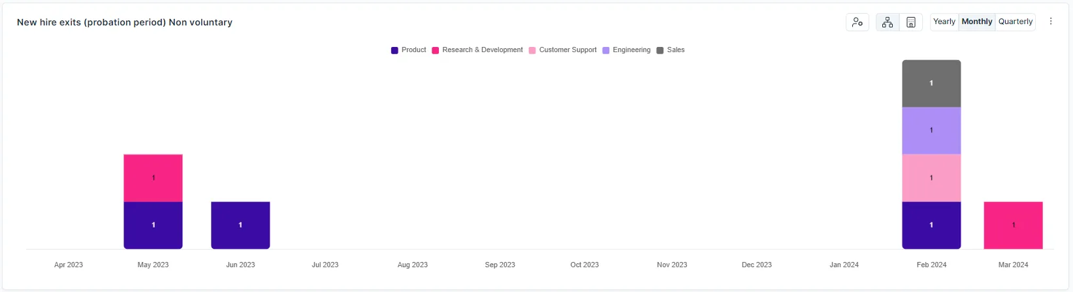Screen dimensions: 1073x292
Task: Click the Engineering segment in Feb 2024 bar
Action: tap(931, 130)
